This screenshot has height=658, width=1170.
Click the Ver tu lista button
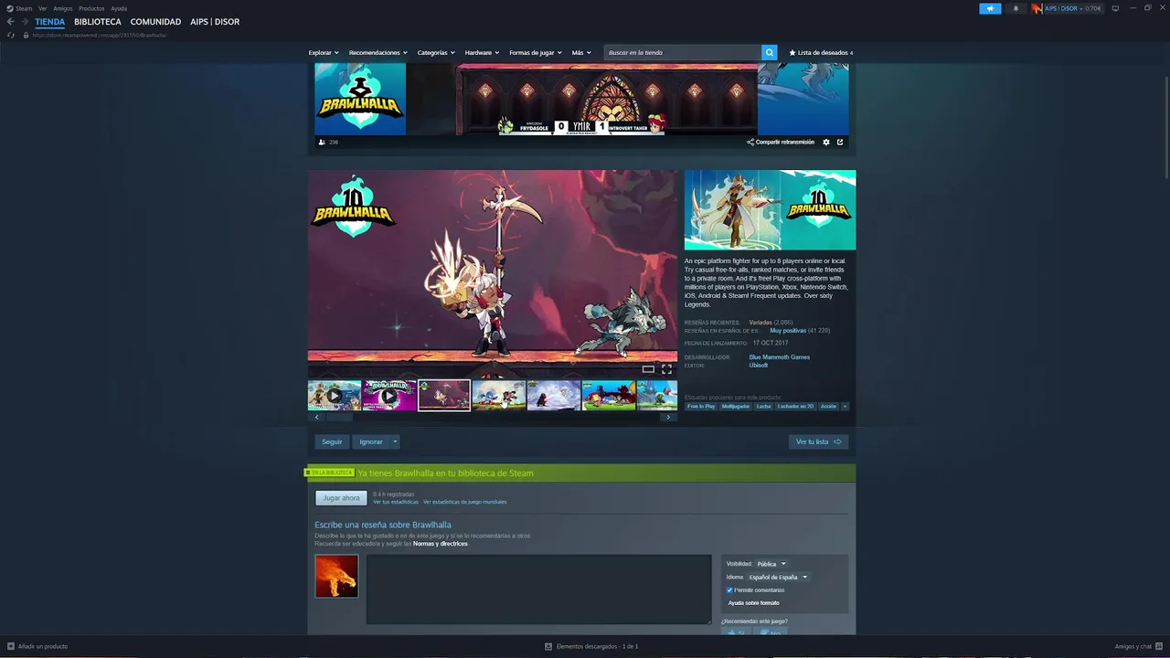818,441
